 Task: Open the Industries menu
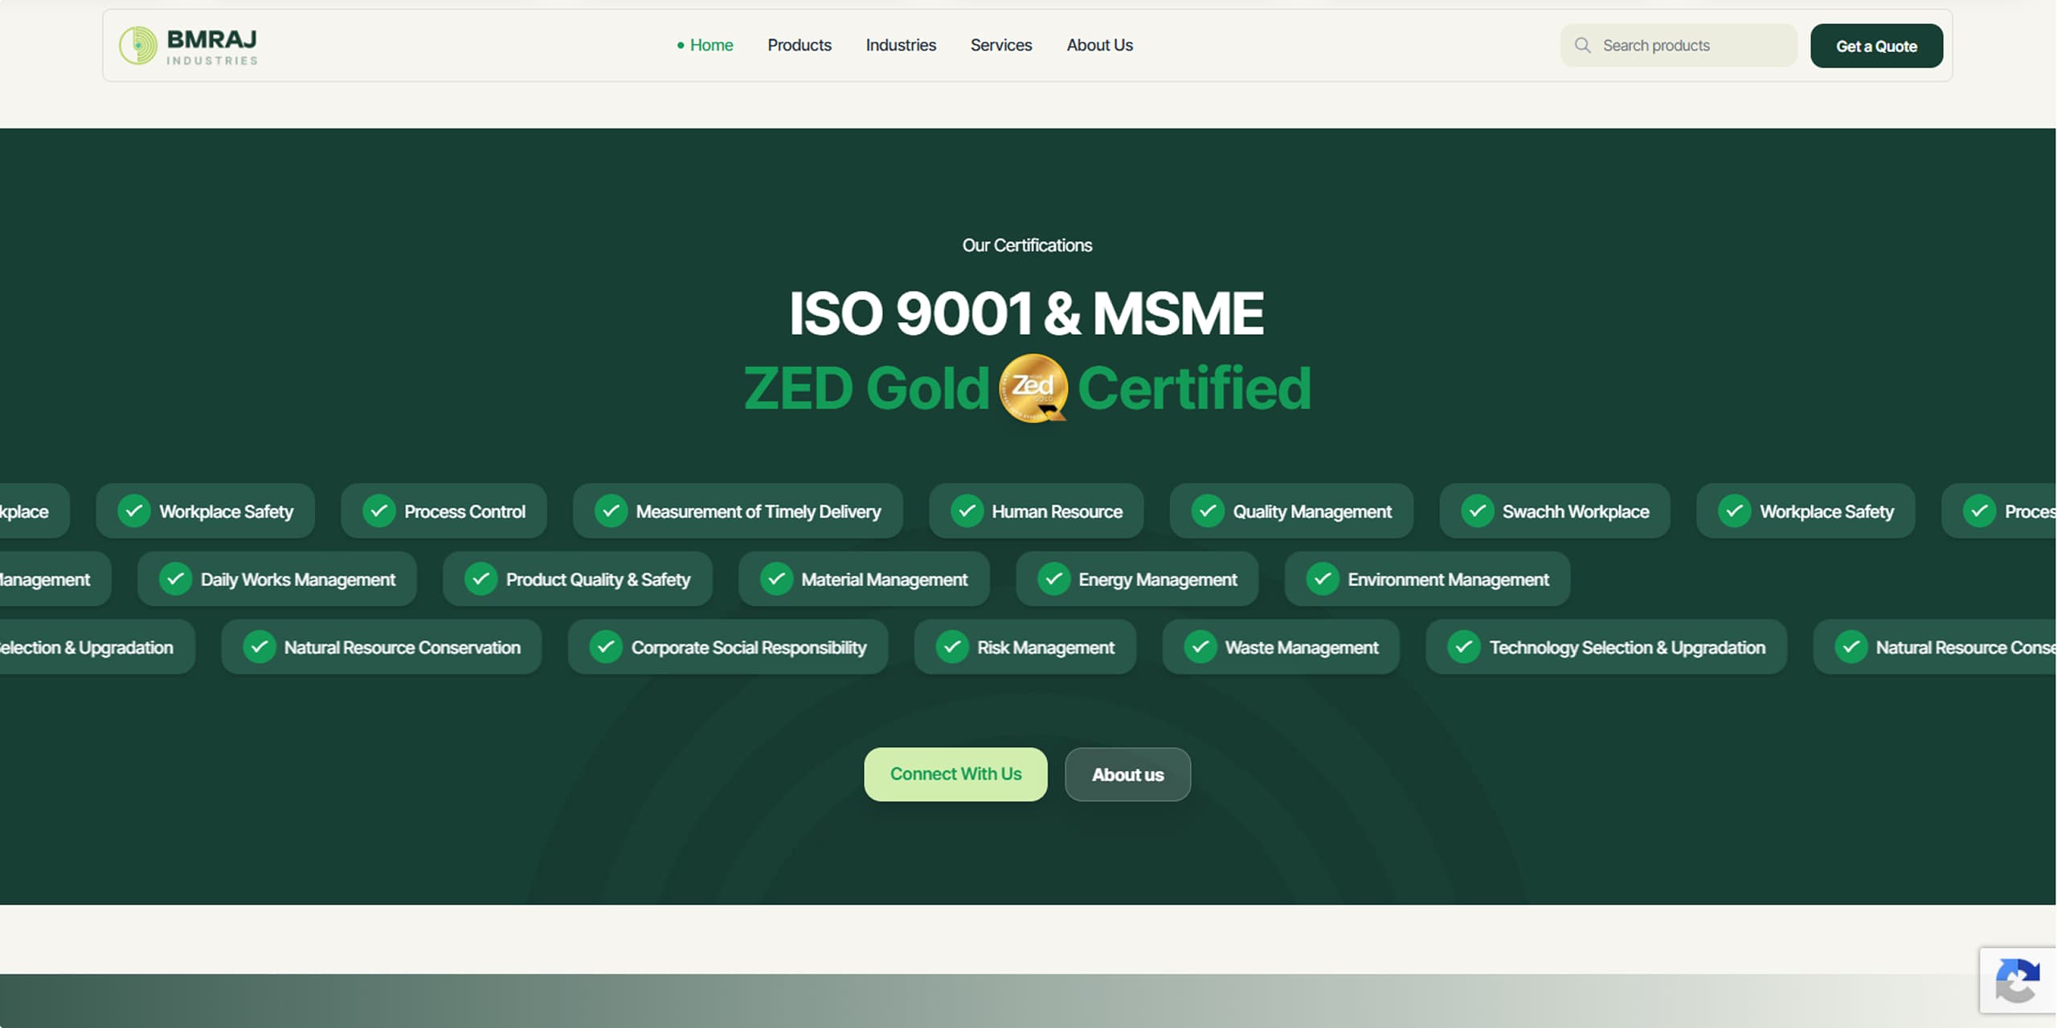click(901, 46)
